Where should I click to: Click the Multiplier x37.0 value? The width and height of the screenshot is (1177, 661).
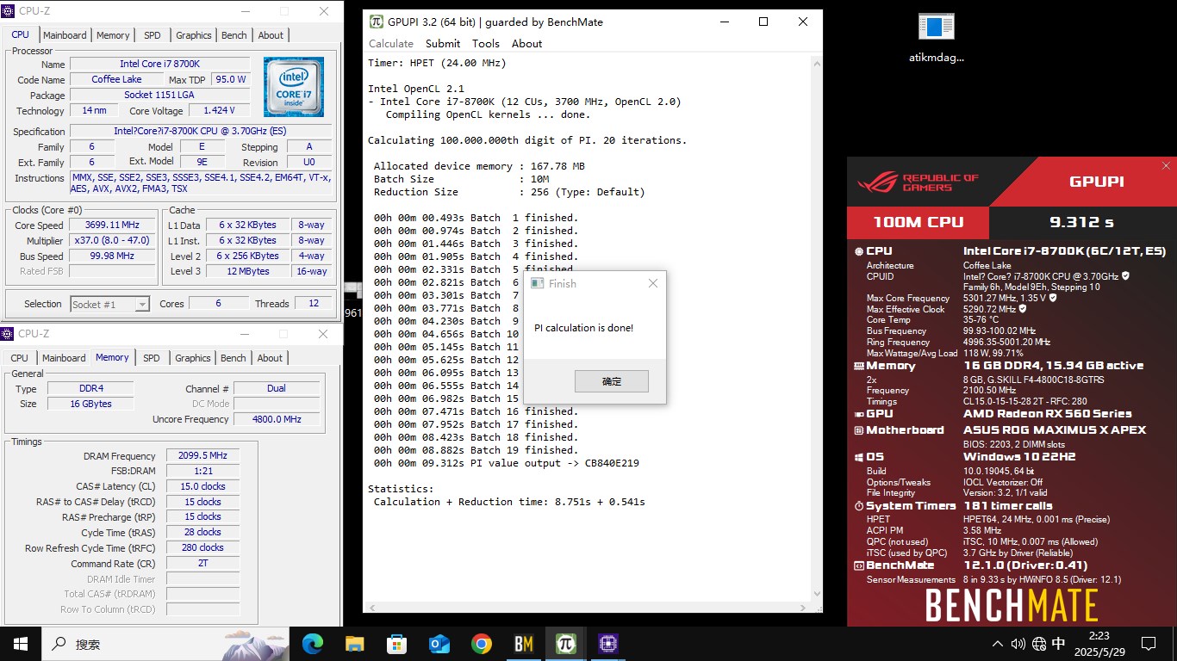click(112, 241)
